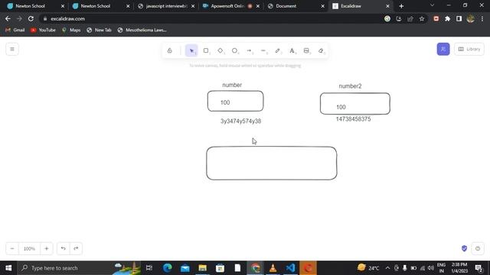490x275 pixels.
Task: Reset zoom at 100% button
Action: (29, 248)
